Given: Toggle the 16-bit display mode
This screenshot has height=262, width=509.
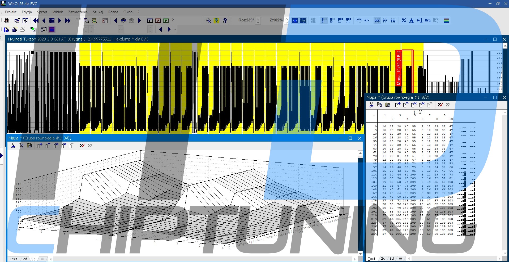Looking at the screenshot, I should [x=332, y=20].
